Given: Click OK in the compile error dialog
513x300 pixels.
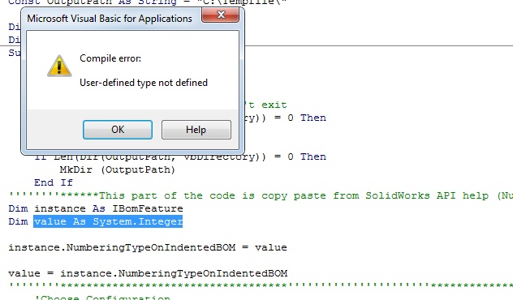Looking at the screenshot, I should [118, 130].
